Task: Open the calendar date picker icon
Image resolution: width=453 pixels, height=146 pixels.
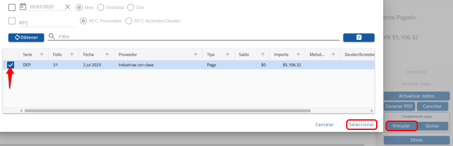Action: point(23,7)
